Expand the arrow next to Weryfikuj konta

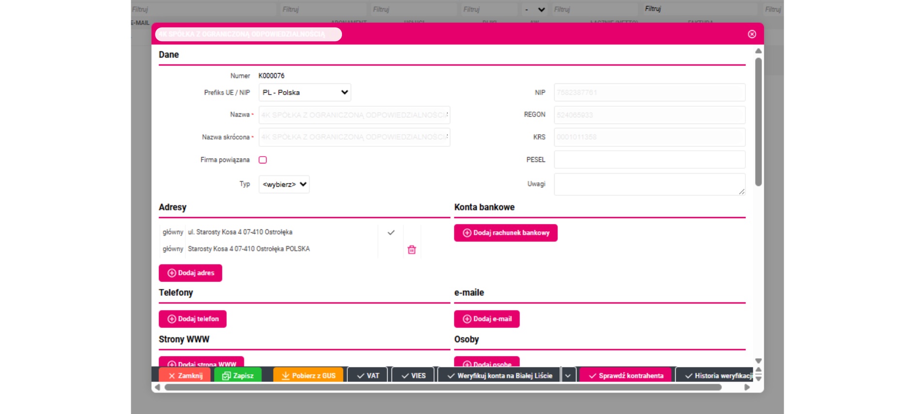[x=568, y=376]
